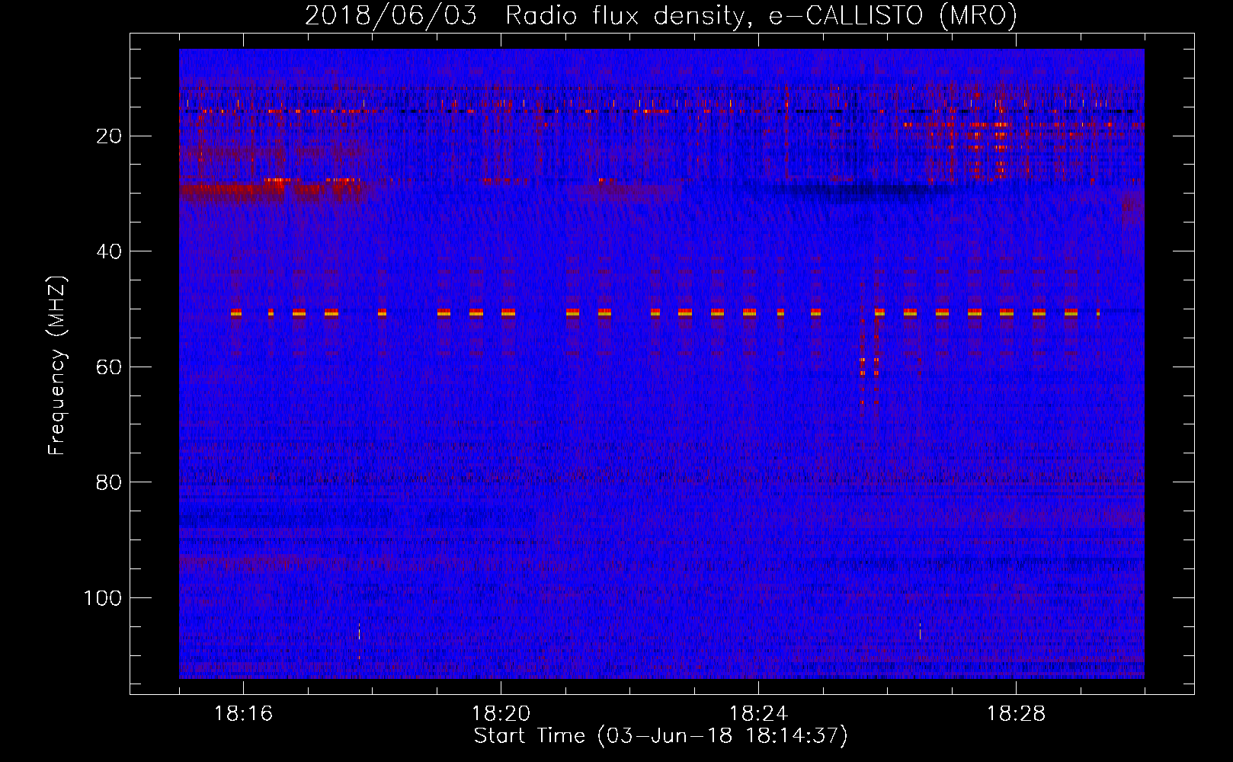Click the 18:20 time tick label
The height and width of the screenshot is (762, 1233).
point(501,714)
